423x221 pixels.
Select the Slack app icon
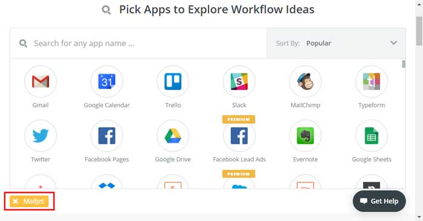[239, 81]
